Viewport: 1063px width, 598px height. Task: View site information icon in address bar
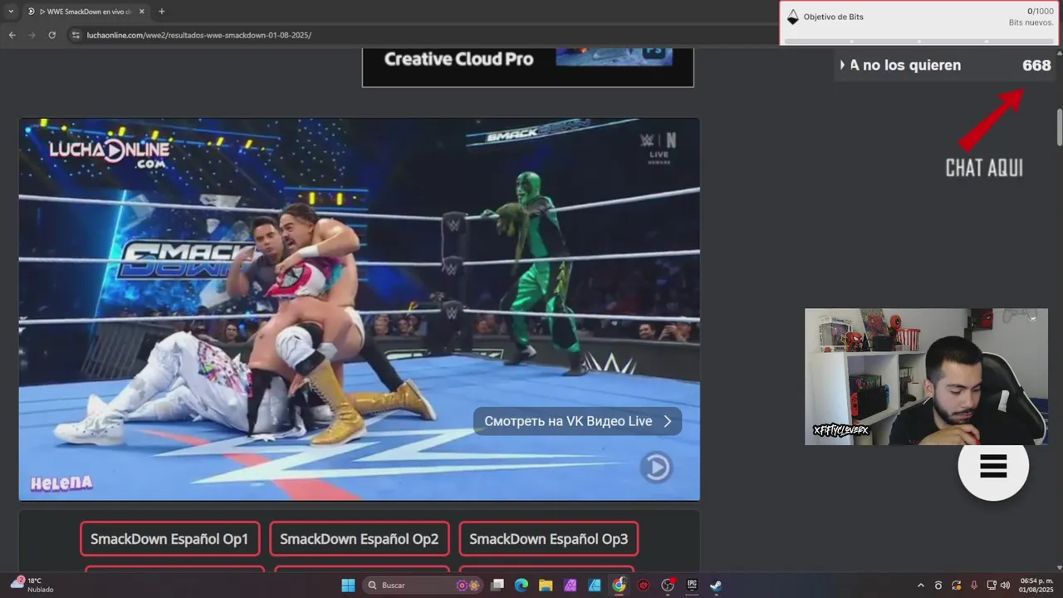click(76, 35)
